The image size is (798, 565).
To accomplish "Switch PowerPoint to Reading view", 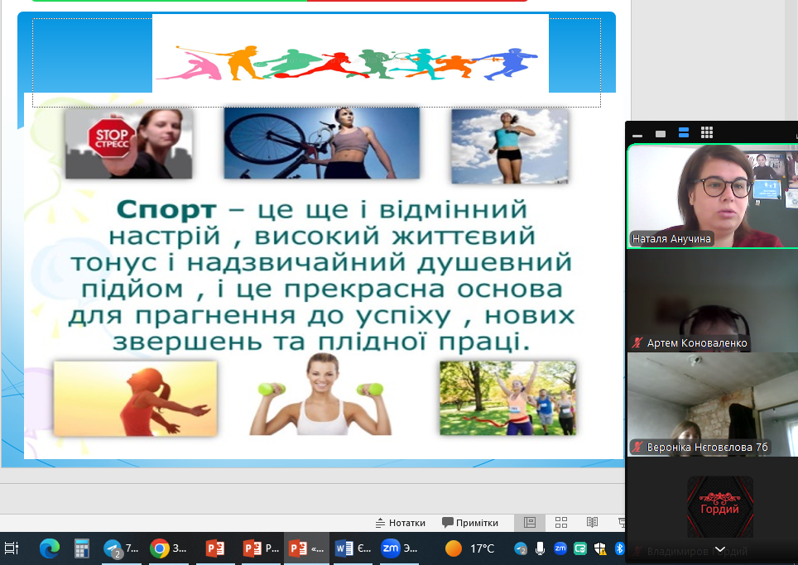I will [x=592, y=523].
